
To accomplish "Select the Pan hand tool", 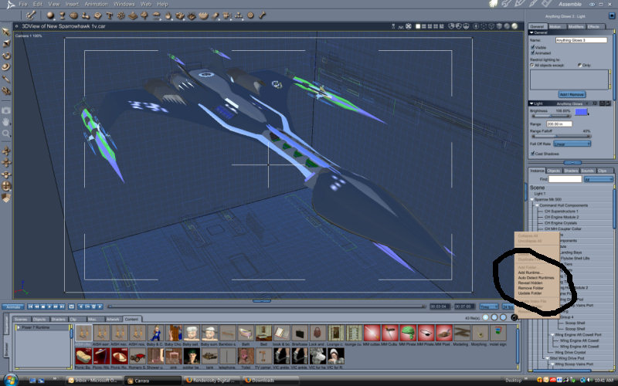I will 6,121.
